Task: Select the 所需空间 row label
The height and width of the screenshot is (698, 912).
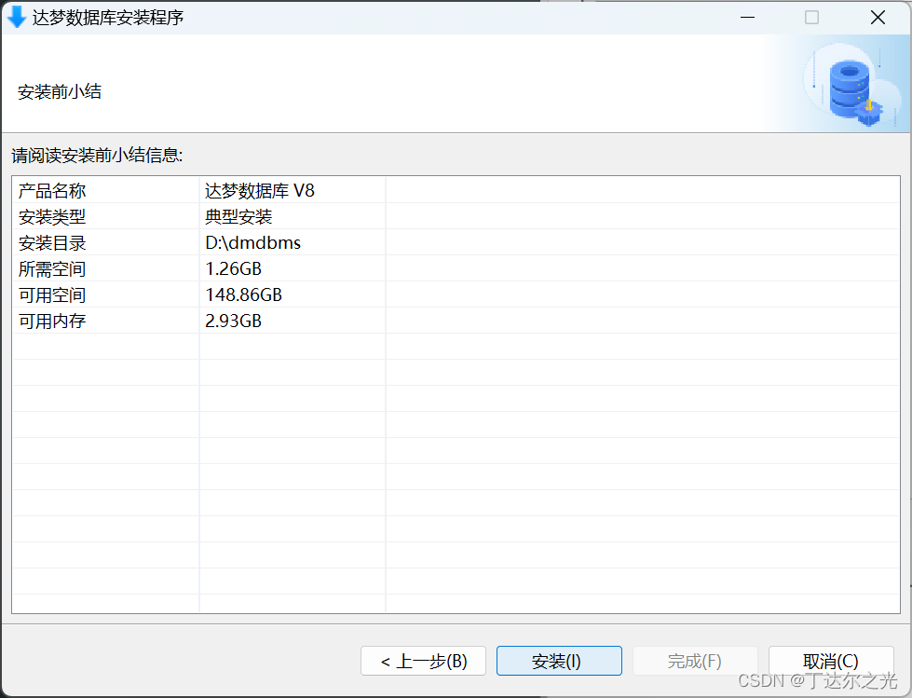Action: [x=52, y=268]
